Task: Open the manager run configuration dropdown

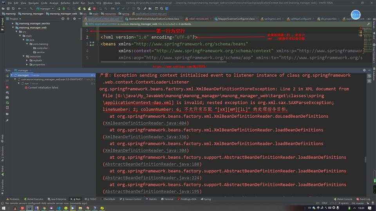Action: [x=45, y=8]
